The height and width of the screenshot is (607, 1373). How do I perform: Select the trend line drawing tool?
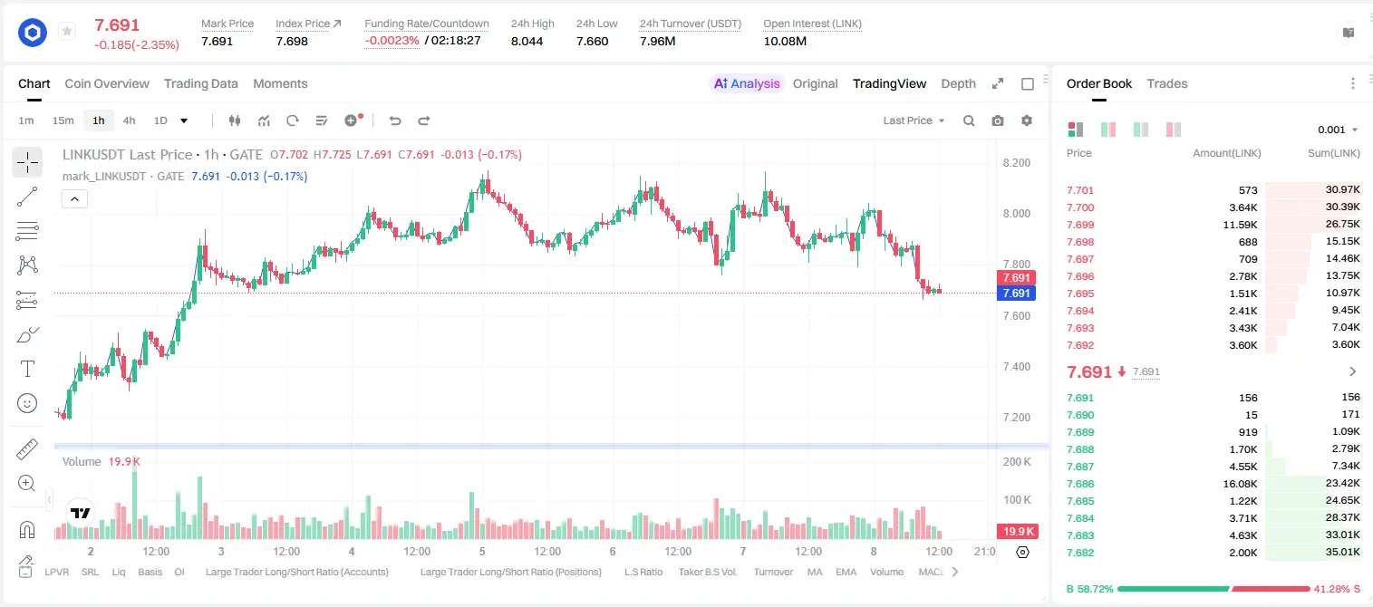click(27, 197)
